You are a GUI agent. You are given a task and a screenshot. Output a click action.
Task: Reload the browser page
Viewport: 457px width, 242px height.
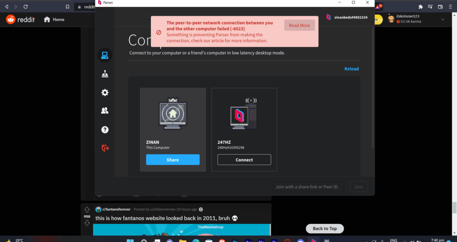26,6
